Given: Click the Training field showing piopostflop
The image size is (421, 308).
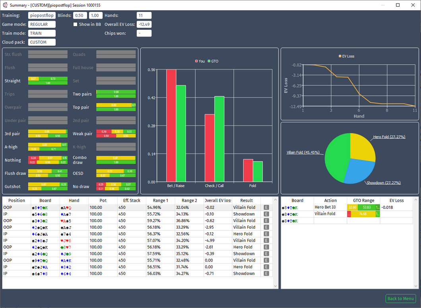Looking at the screenshot, I should tap(42, 15).
